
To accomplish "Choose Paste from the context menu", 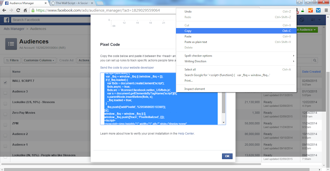I will click(x=236, y=36).
